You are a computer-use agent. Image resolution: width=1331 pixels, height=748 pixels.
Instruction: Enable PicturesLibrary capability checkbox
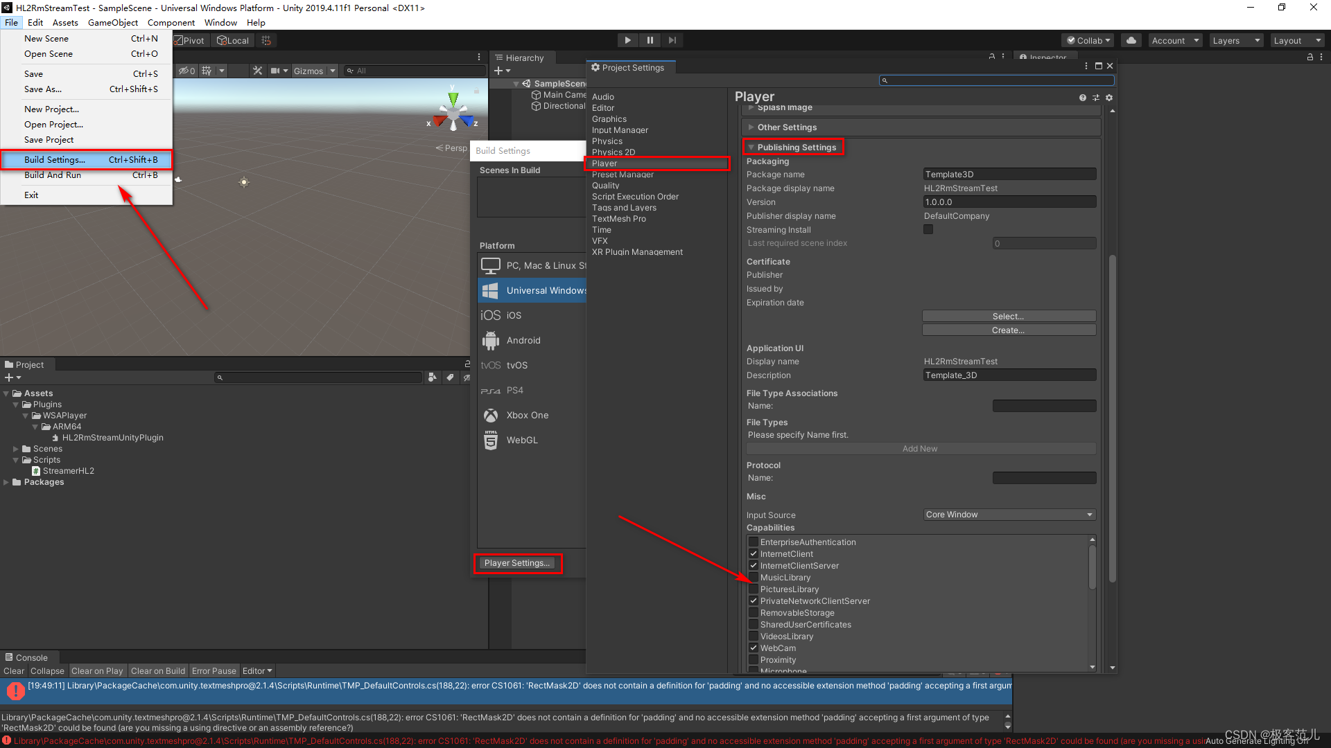tap(754, 589)
